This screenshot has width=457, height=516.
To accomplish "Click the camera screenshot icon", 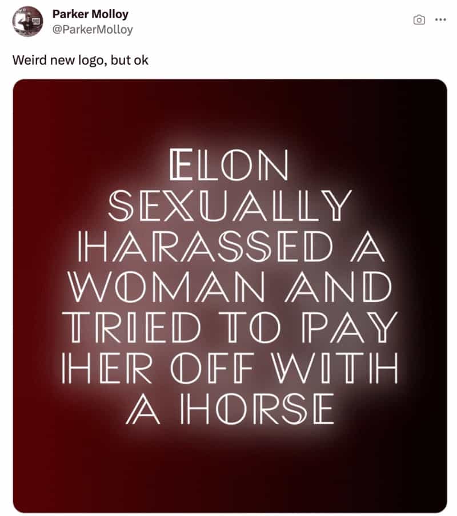I will 419,20.
